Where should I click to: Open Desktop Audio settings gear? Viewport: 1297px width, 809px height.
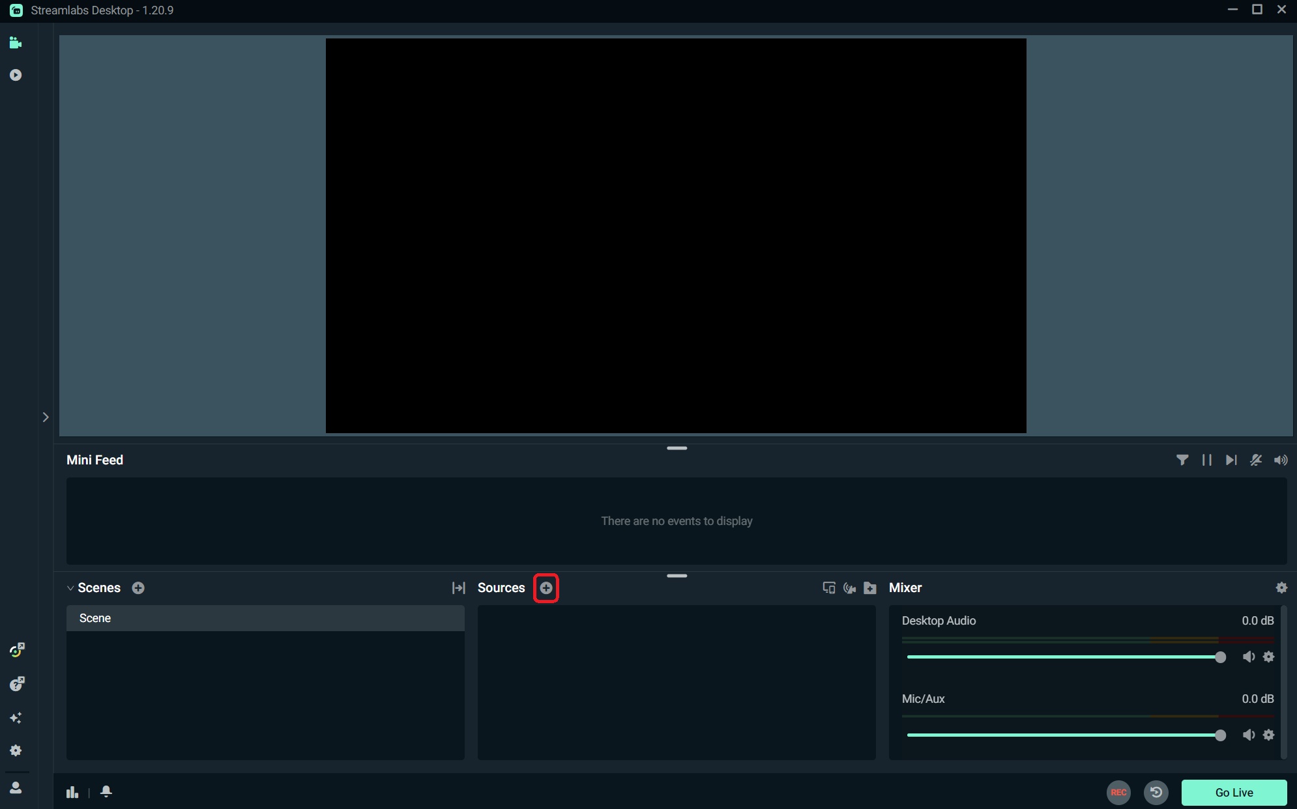1268,657
